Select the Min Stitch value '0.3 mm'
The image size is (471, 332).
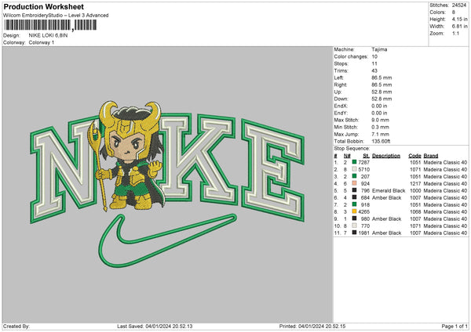tap(380, 127)
